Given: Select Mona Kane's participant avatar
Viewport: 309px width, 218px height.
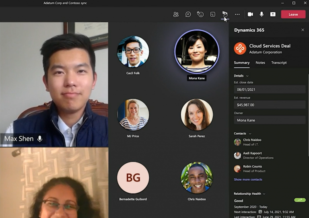Looking at the screenshot, I should click(x=197, y=52).
